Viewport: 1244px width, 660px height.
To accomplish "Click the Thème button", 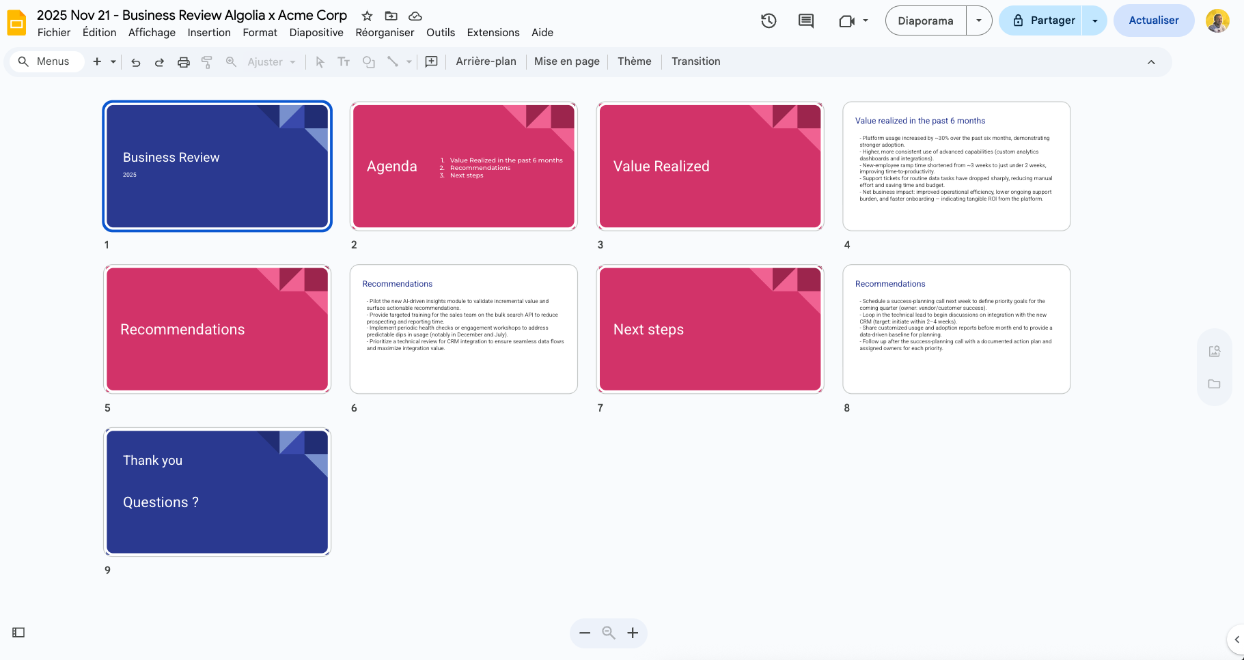I will coord(634,61).
